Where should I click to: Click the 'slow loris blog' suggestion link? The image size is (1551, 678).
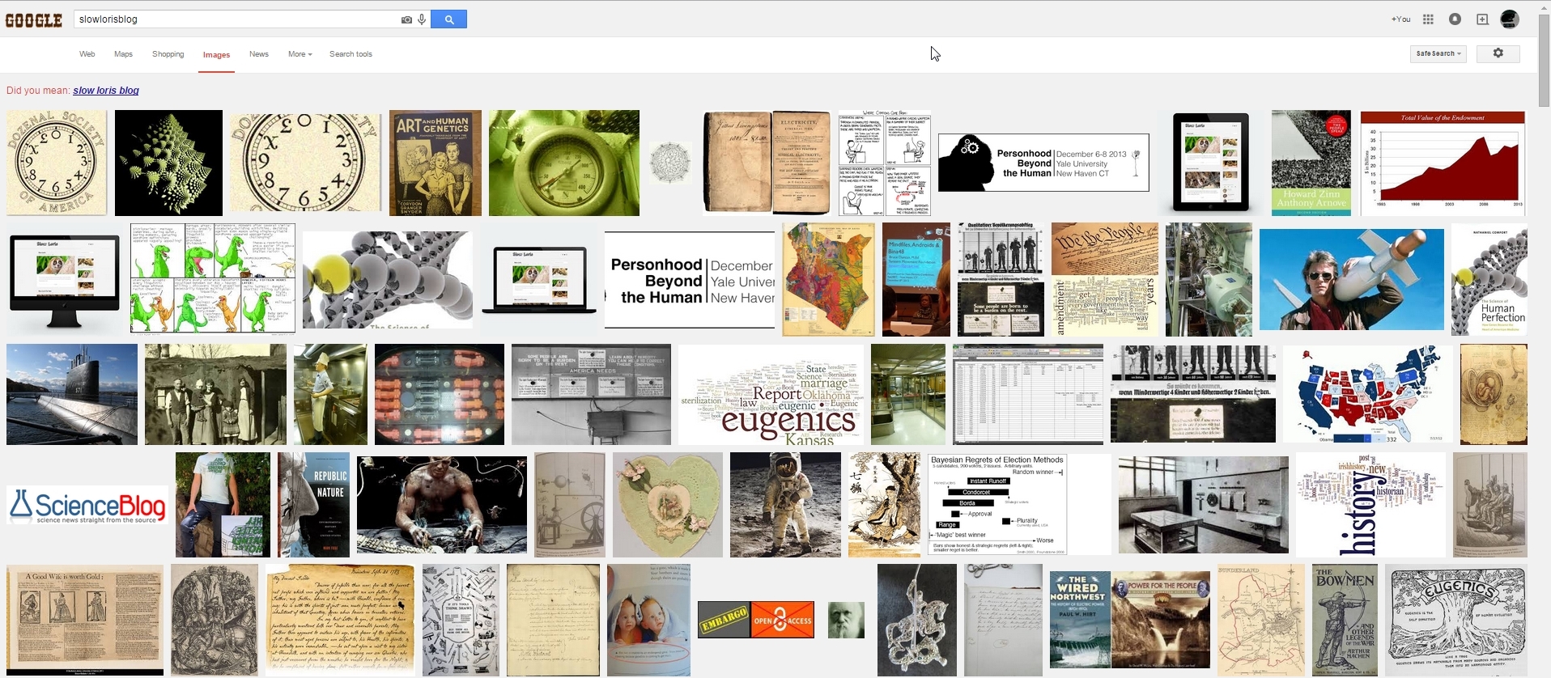pos(106,91)
